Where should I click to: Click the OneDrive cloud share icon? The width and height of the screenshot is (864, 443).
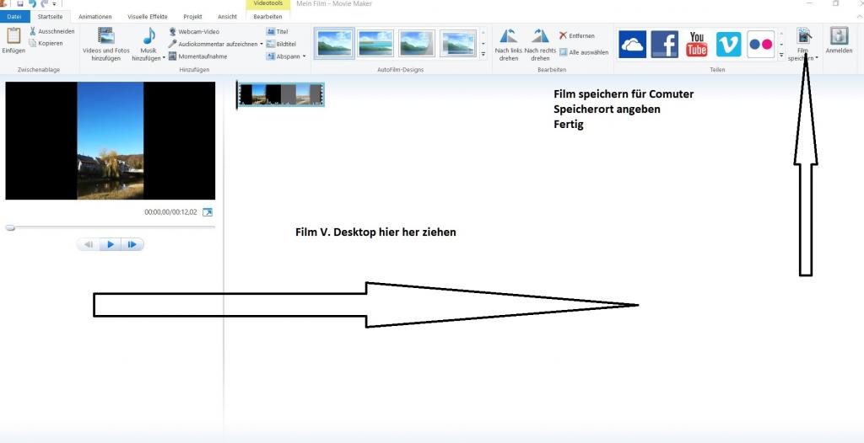[632, 44]
